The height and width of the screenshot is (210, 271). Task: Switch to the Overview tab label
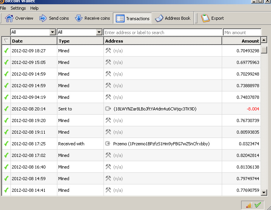point(24,18)
